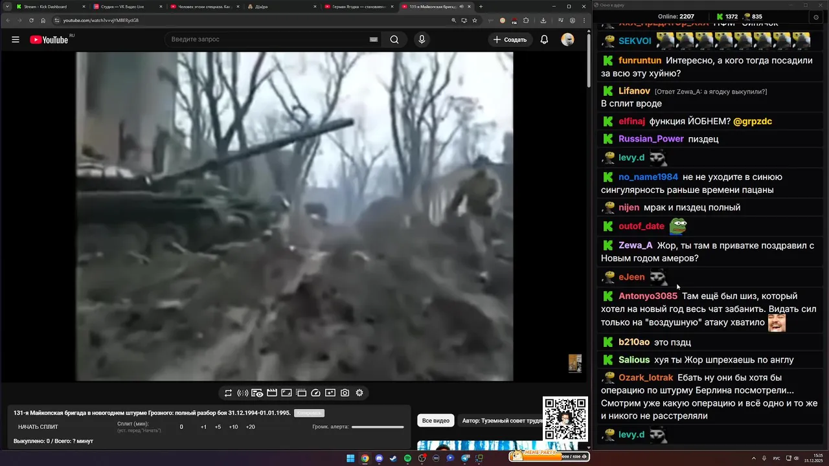
Task: Click the QR code image
Action: 565,419
